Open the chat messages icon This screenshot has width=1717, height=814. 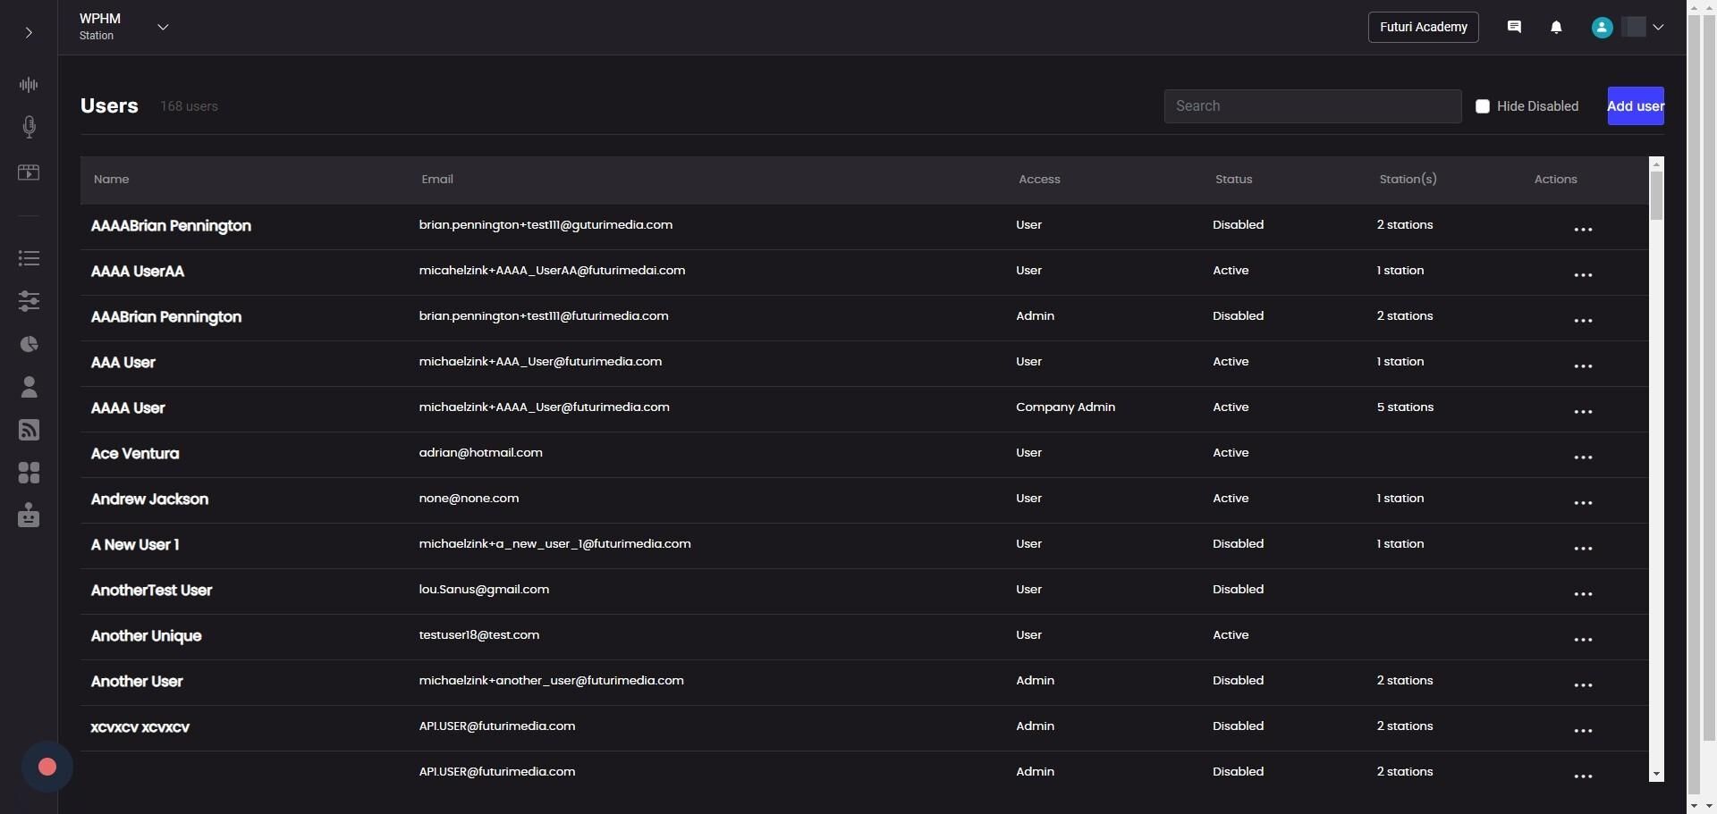(1514, 28)
